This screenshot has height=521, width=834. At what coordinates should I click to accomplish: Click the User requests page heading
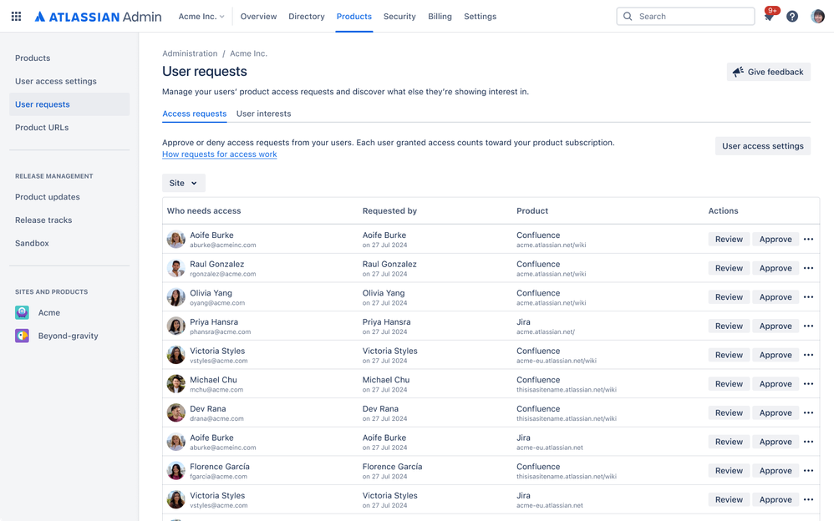205,71
